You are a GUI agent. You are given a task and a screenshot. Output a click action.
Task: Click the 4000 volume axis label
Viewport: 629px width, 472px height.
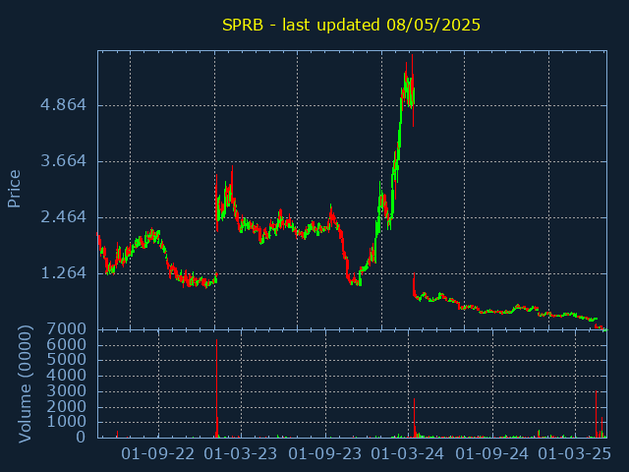point(66,376)
